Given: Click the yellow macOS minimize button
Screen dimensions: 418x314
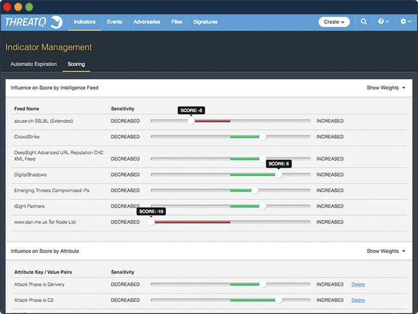Looking at the screenshot, I should coord(18,6).
